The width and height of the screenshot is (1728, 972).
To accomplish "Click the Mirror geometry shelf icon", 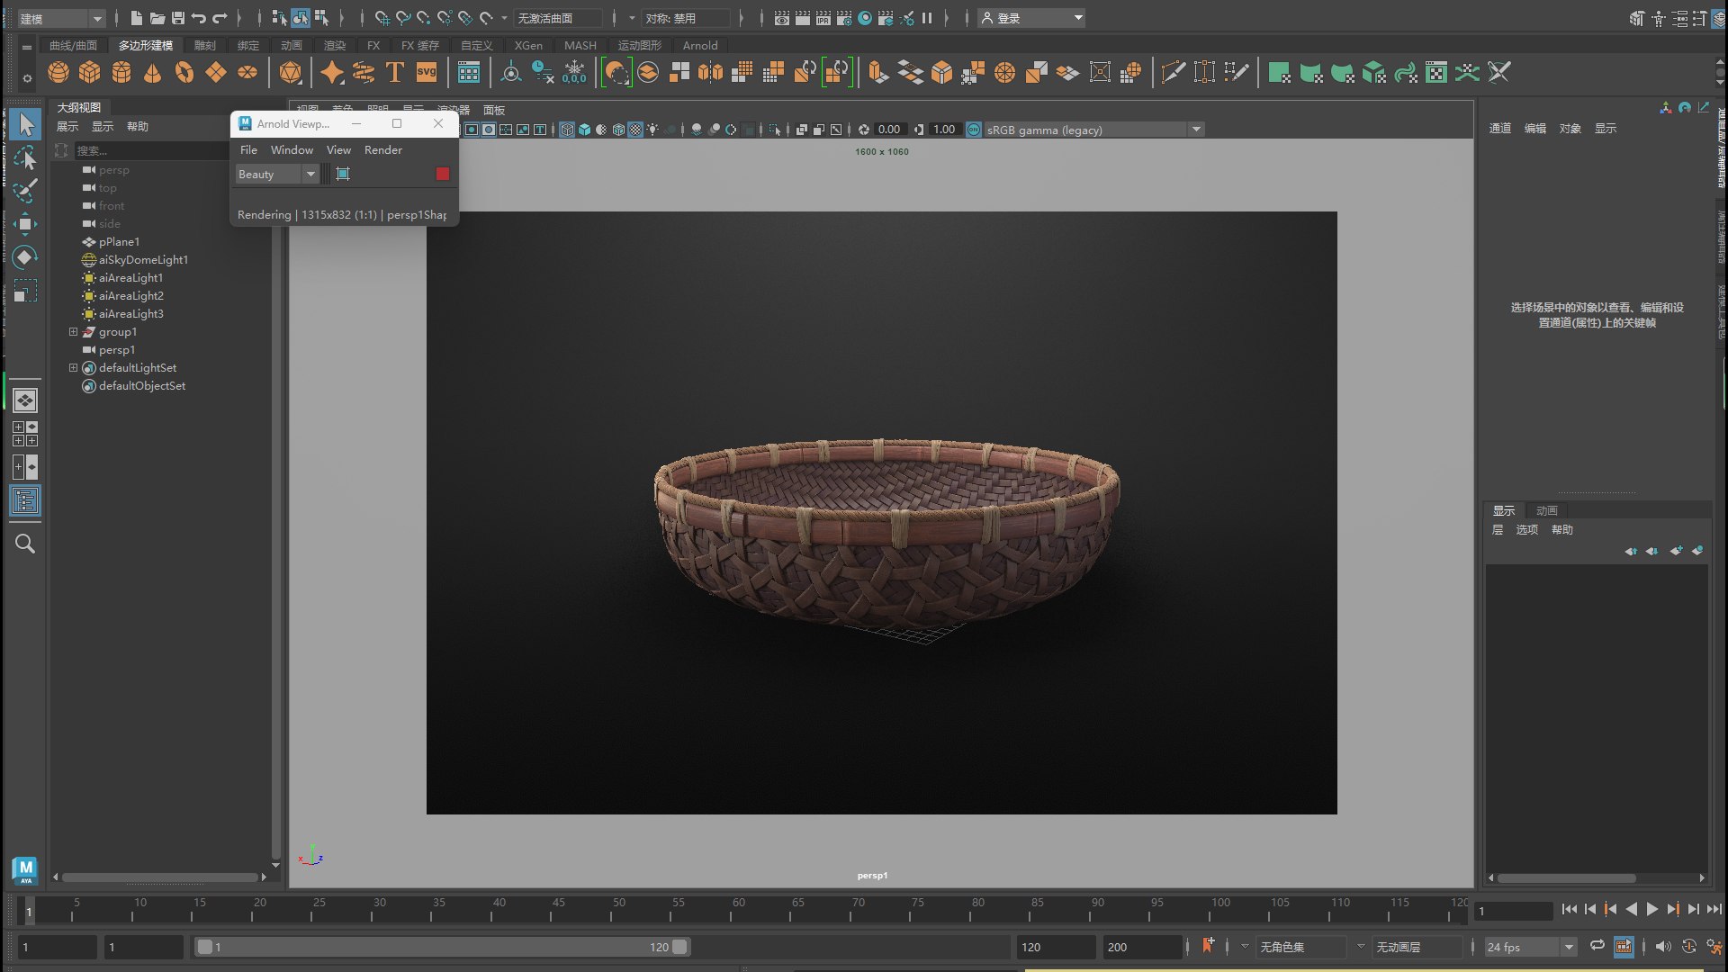I will [711, 73].
